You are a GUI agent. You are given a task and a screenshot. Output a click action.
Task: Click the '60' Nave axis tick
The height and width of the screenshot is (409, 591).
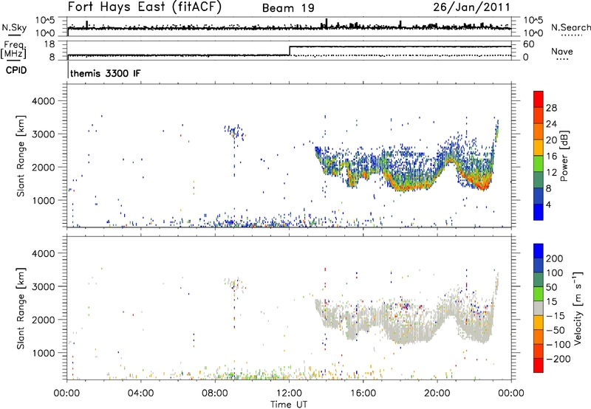[x=529, y=44]
